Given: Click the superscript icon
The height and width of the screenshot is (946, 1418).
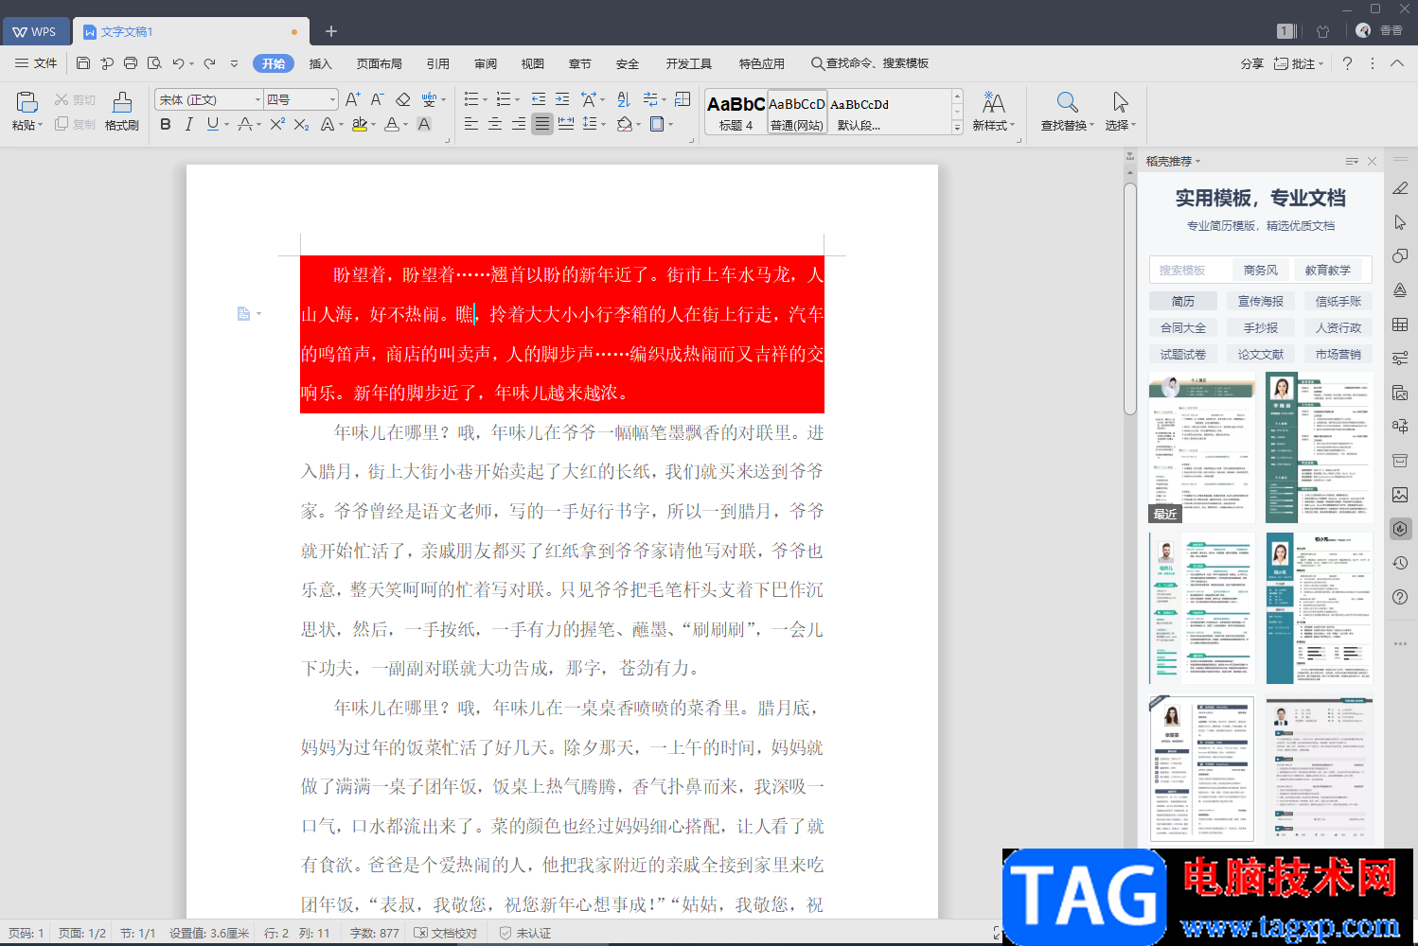Looking at the screenshot, I should (x=276, y=124).
